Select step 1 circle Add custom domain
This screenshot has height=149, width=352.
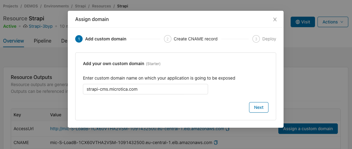pos(79,39)
